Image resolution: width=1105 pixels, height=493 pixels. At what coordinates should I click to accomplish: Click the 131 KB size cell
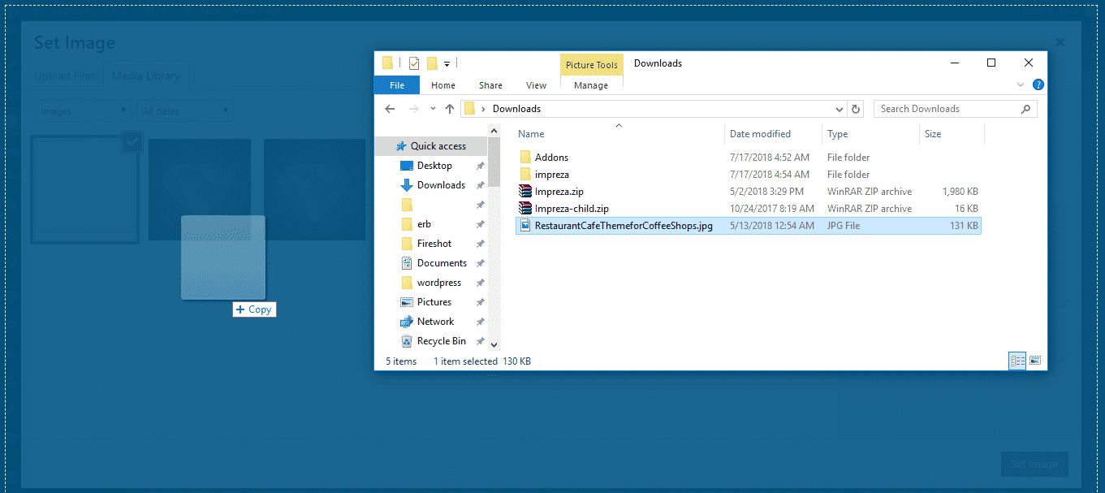pos(964,226)
